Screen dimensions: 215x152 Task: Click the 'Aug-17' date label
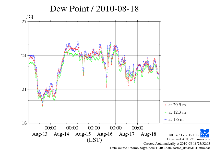tap(127, 134)
